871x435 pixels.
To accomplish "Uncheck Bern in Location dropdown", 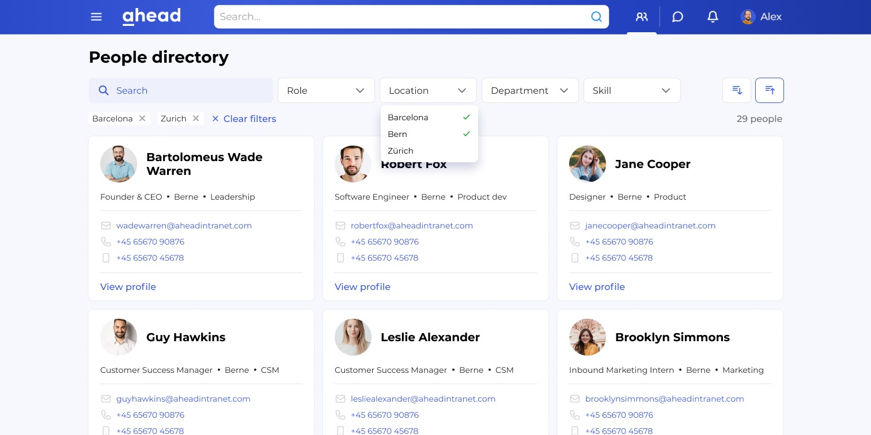I will [429, 134].
